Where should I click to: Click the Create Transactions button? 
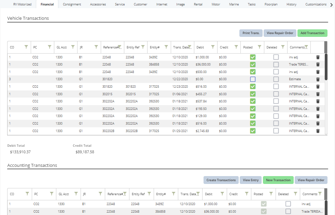(221, 180)
